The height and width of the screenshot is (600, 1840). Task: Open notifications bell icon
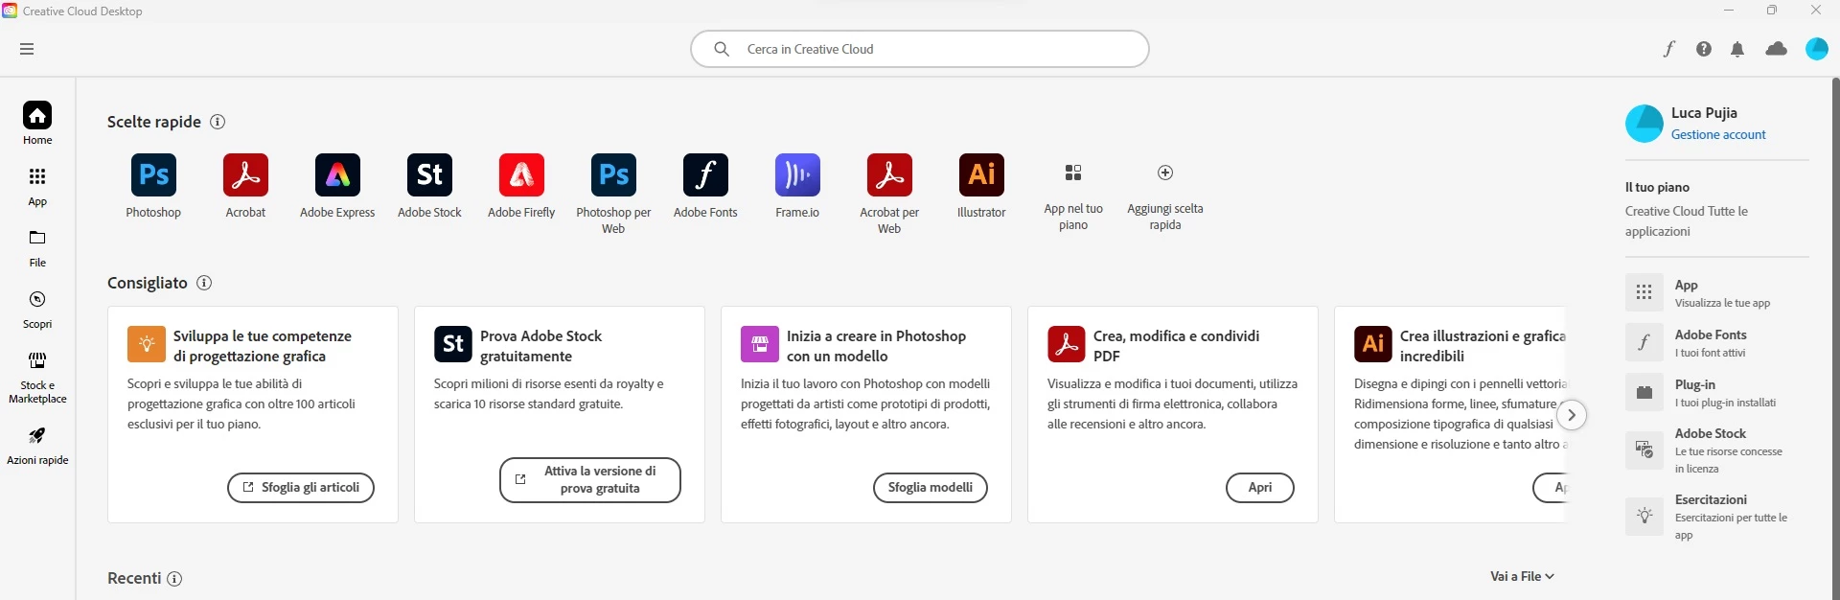tap(1737, 49)
